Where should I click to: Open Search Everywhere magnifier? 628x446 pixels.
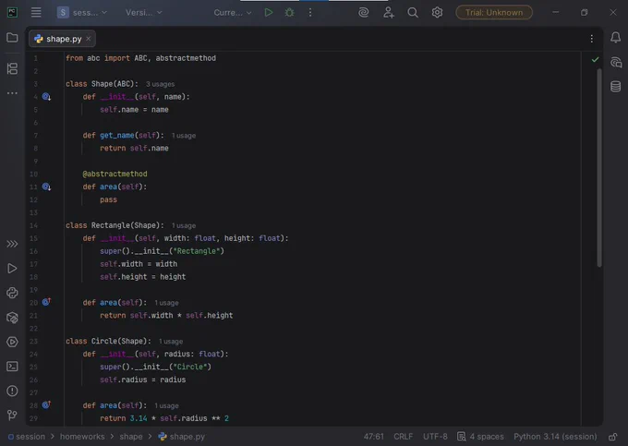(x=413, y=12)
